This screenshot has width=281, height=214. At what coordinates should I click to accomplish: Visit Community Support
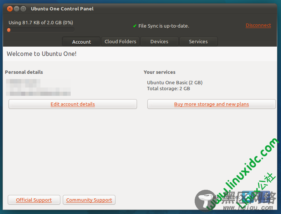(x=89, y=200)
